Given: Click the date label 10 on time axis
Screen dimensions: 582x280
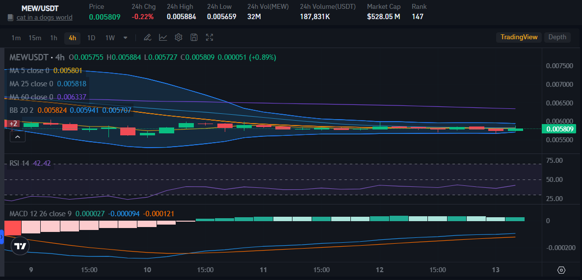Looking at the screenshot, I should 147,270.
